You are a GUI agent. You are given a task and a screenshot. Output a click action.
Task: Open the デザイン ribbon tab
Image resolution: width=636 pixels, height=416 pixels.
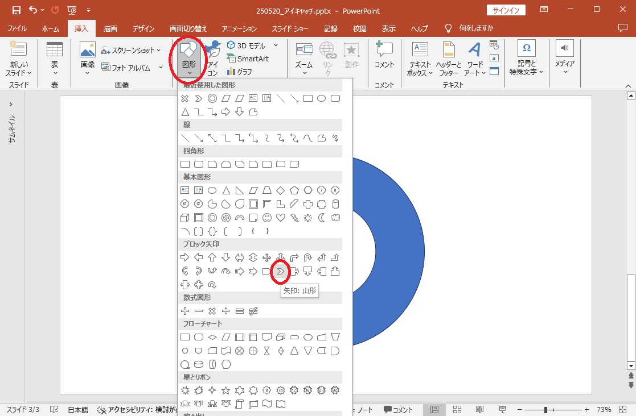143,28
